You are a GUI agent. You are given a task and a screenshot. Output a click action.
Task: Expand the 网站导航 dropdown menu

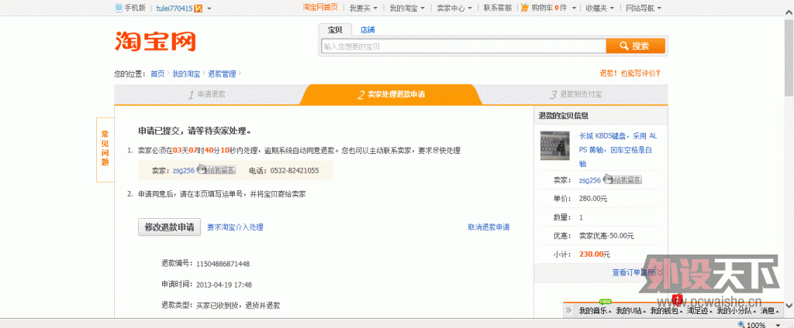point(659,9)
